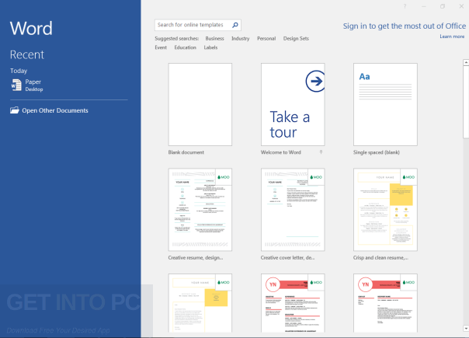Open the Welcome to Word tour template
469x338 pixels.
click(293, 104)
